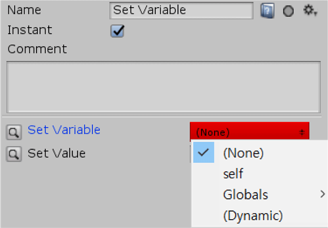Click the dropdown arrows on red field
The image size is (328, 228).
click(302, 132)
